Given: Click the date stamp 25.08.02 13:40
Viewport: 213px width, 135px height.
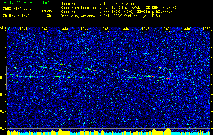Looking at the screenshot, I should [x=17, y=16].
